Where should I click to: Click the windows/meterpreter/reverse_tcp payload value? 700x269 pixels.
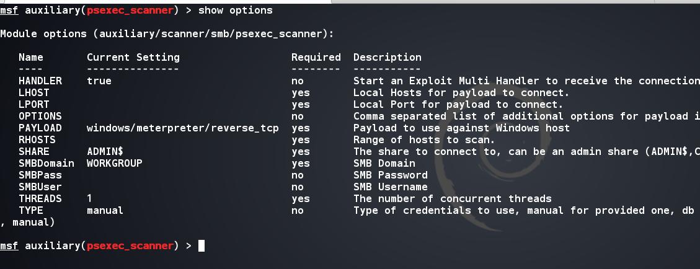click(182, 128)
